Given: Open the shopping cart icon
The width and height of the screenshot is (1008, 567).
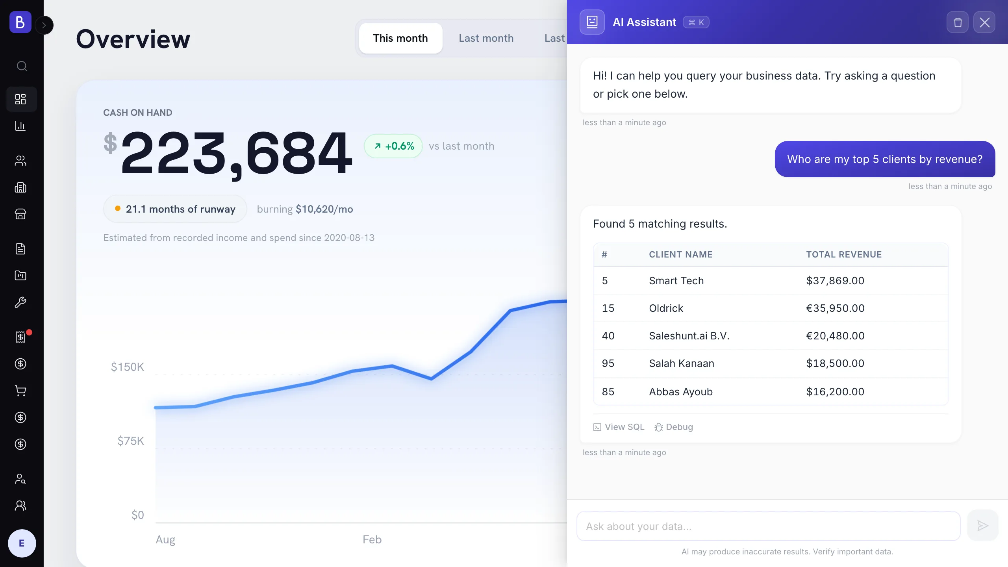Looking at the screenshot, I should click(20, 391).
